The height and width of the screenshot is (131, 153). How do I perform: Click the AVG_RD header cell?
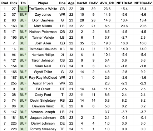pos(107,3)
